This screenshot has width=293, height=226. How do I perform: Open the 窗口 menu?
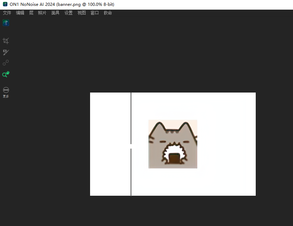pyautogui.click(x=95, y=13)
